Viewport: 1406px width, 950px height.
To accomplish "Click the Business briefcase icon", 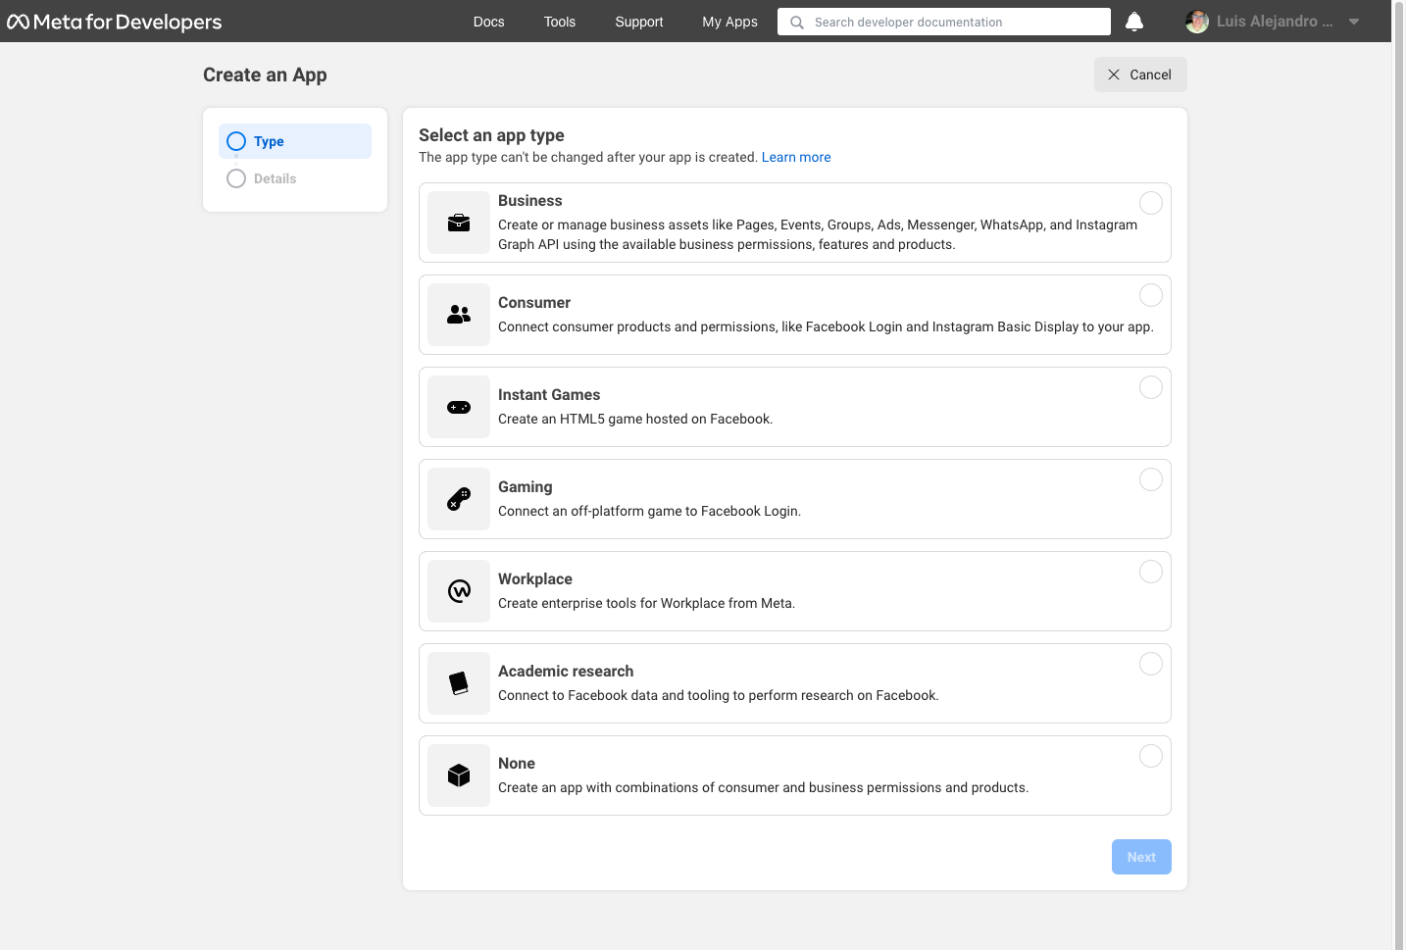I will click(459, 223).
